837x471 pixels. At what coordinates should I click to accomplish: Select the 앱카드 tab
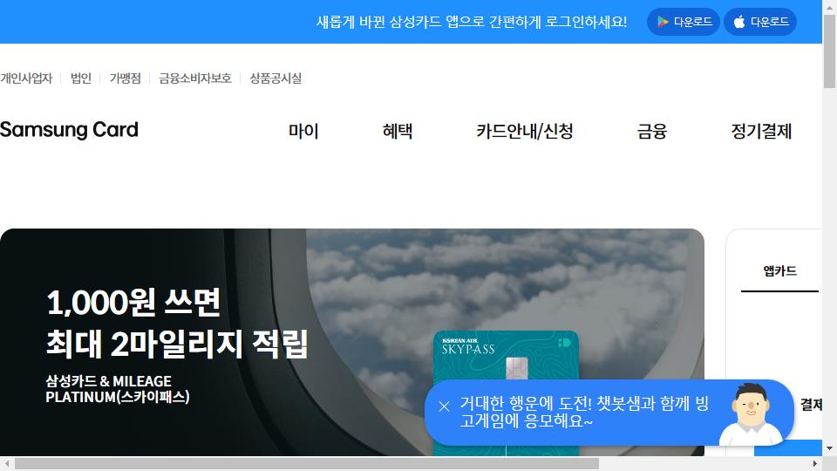click(779, 271)
